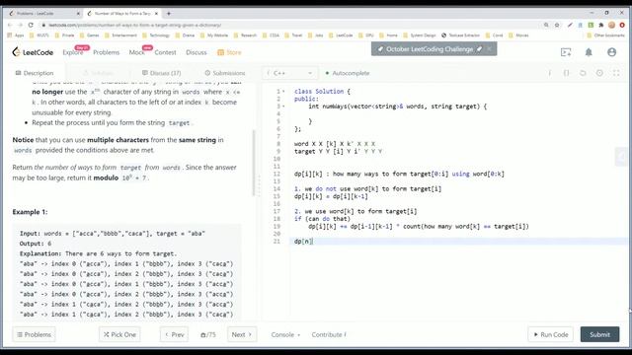
Task: Click the green extension icon in toolbar
Action: coord(591,25)
